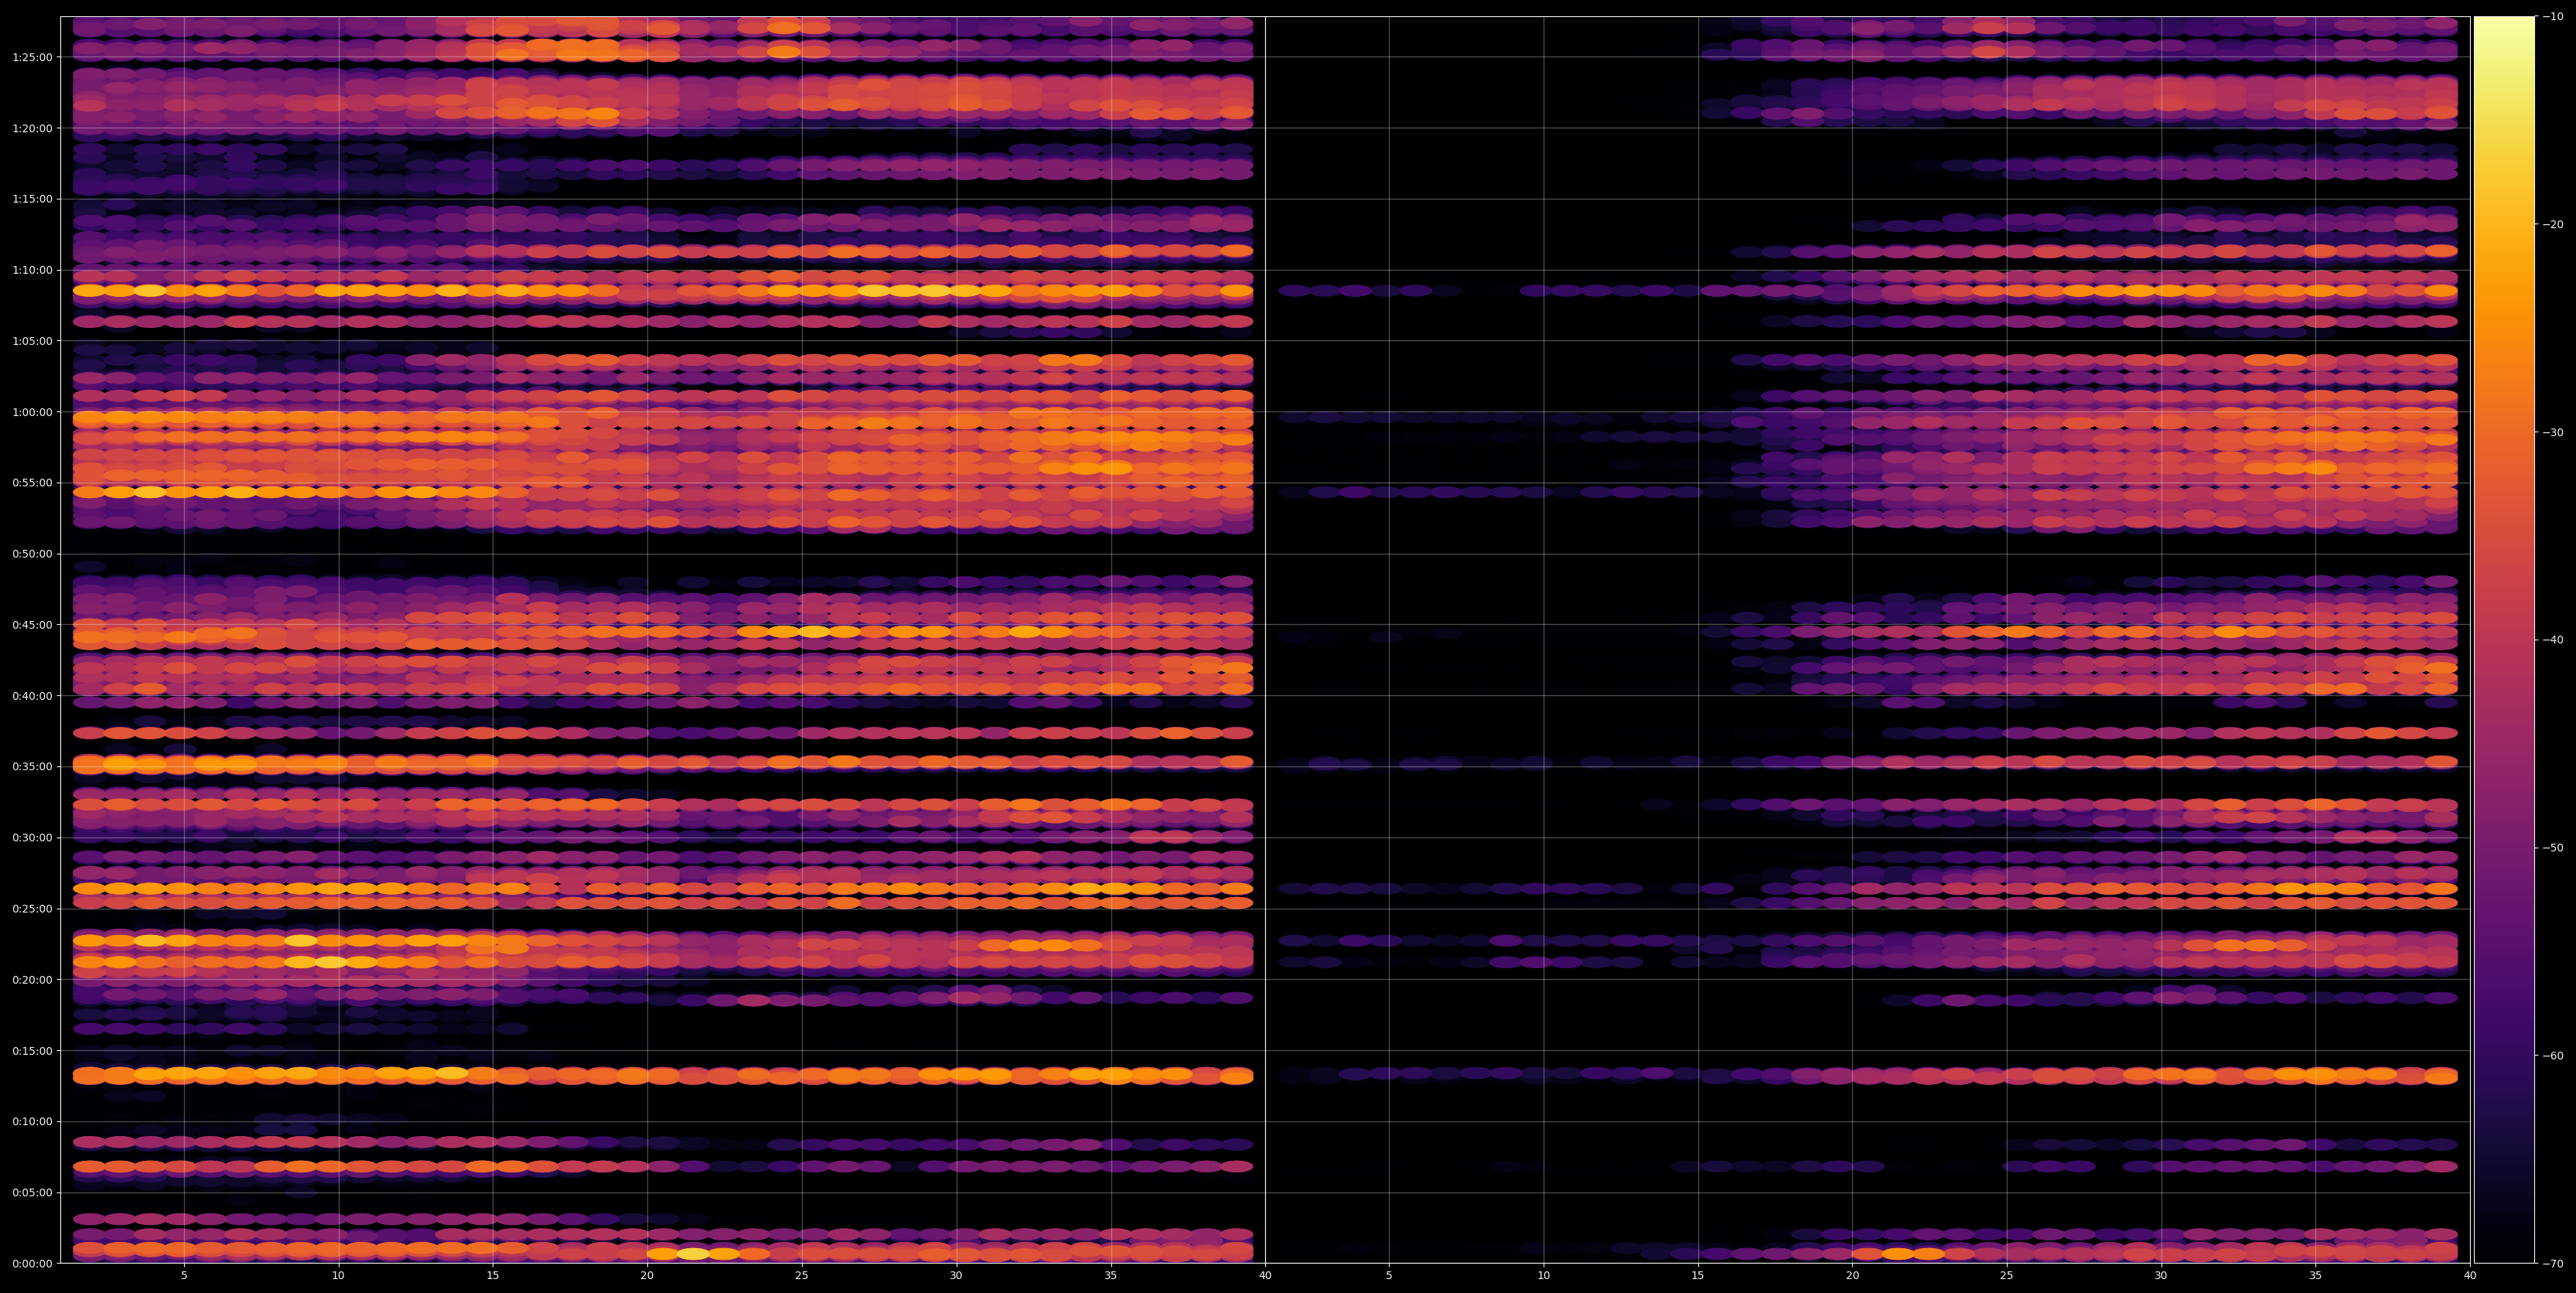Click the −50 colorbar tick label

coord(2552,848)
